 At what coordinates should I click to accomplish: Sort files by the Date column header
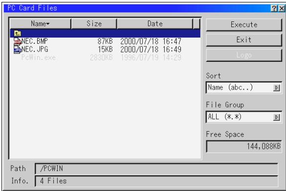[155, 23]
